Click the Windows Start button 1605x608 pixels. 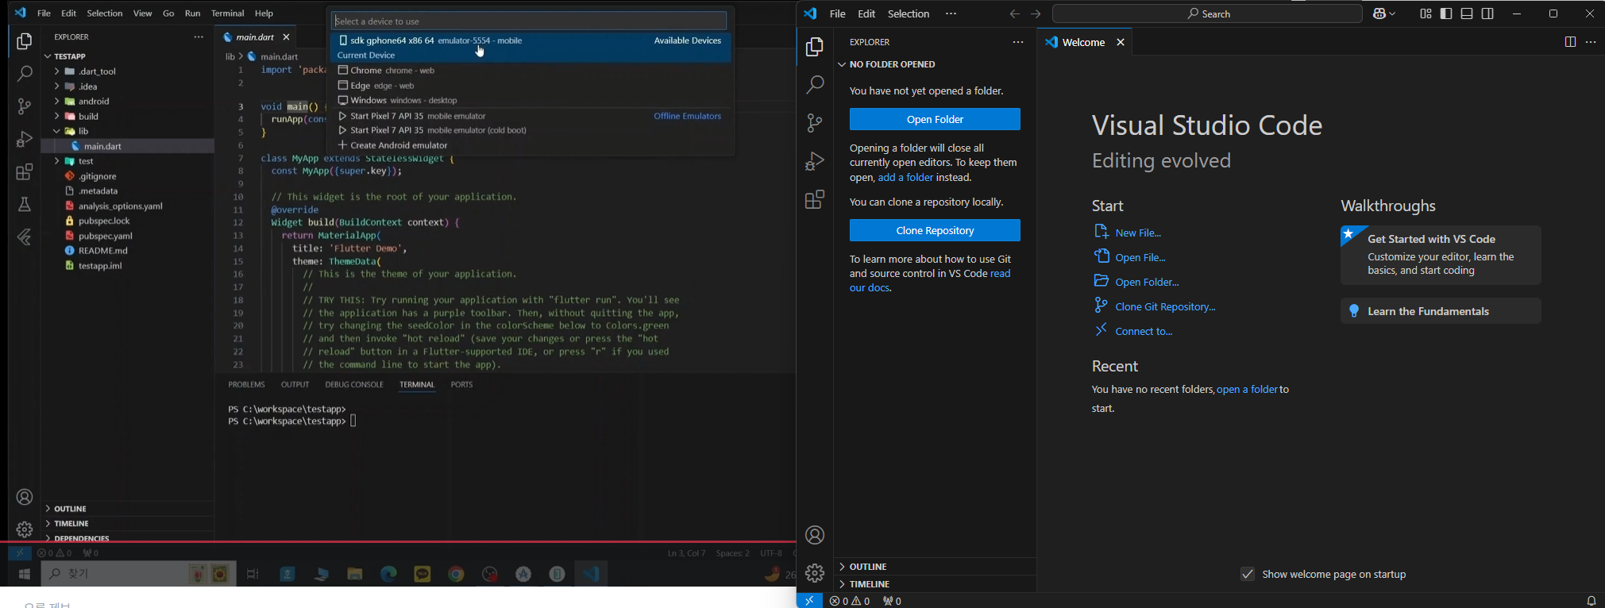coord(25,574)
